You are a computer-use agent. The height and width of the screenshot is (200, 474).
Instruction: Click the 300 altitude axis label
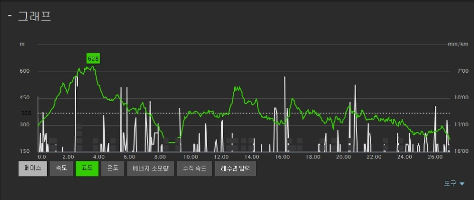(x=25, y=124)
